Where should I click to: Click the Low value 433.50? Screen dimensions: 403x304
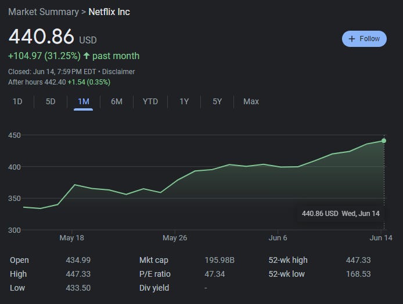coord(78,288)
